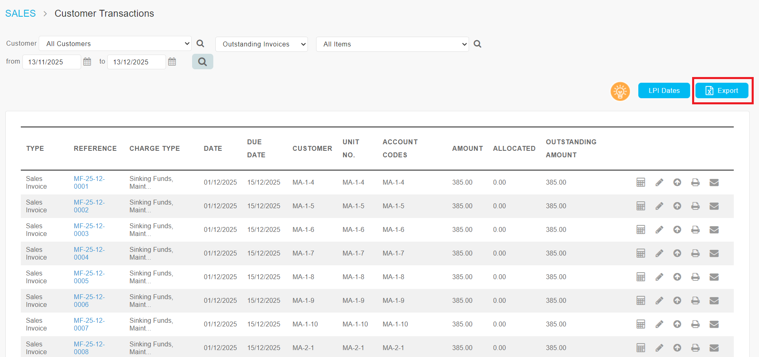The image size is (759, 357).
Task: Click the from date input field
Action: pyautogui.click(x=51, y=62)
